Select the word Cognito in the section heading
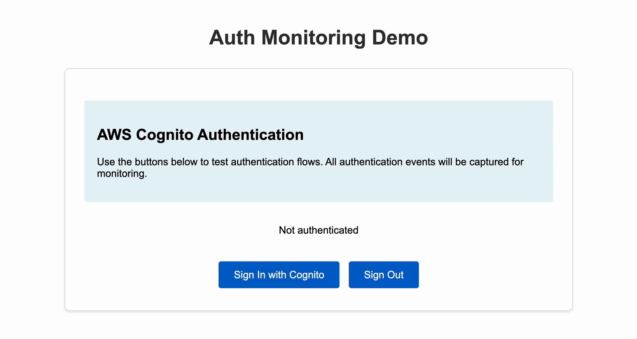This screenshot has height=339, width=637. click(166, 135)
